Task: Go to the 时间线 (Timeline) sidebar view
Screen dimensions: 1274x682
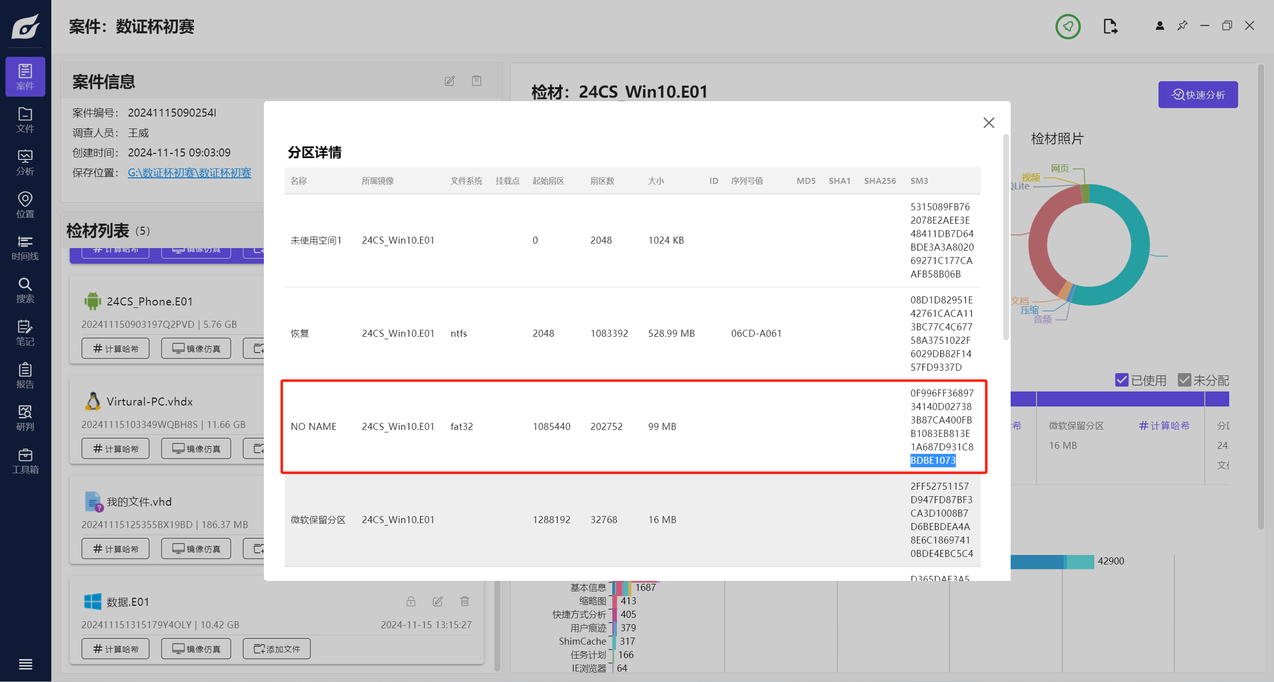Action: [x=25, y=248]
